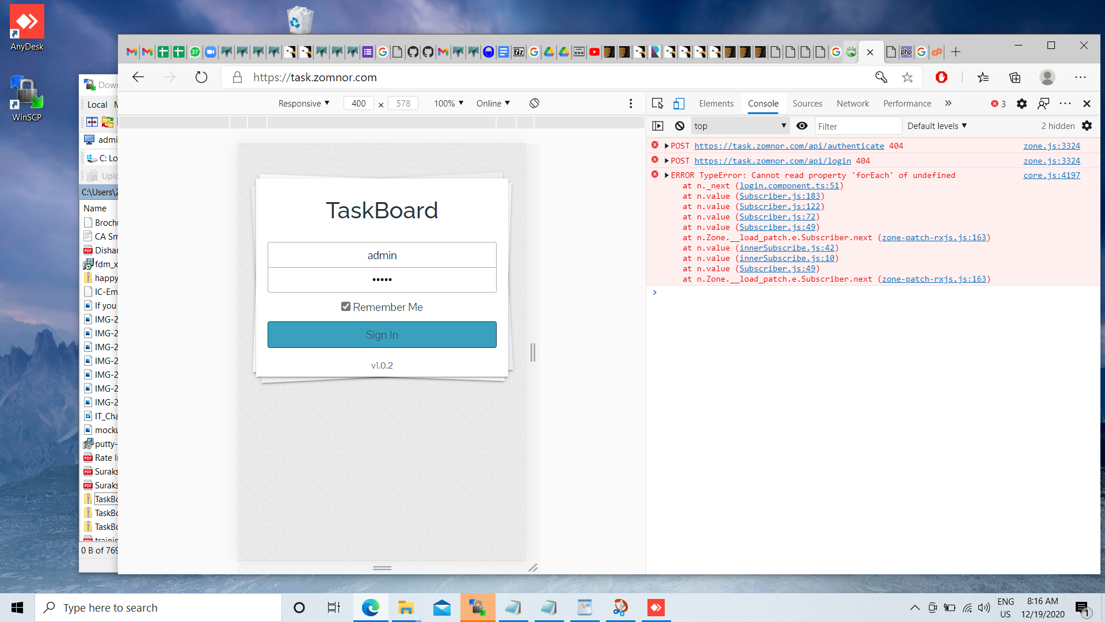Image resolution: width=1105 pixels, height=622 pixels.
Task: Click the admin username input field
Action: click(x=382, y=255)
